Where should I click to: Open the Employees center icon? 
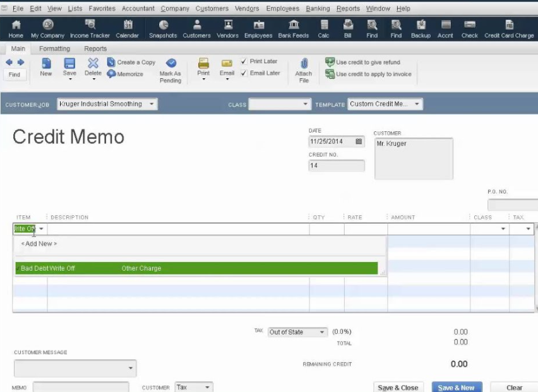(258, 29)
